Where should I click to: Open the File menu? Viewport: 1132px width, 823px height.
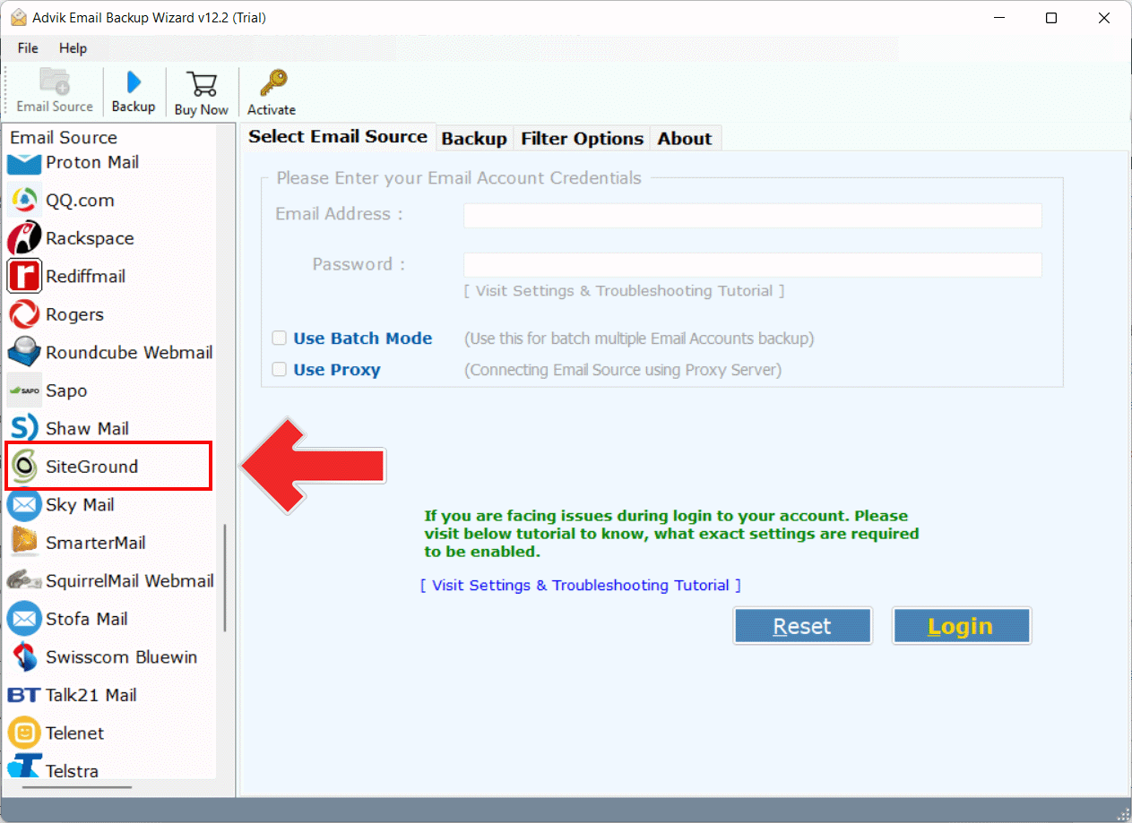[x=27, y=48]
